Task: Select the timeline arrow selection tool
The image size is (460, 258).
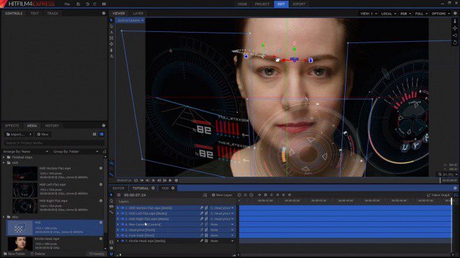Action: [112, 195]
